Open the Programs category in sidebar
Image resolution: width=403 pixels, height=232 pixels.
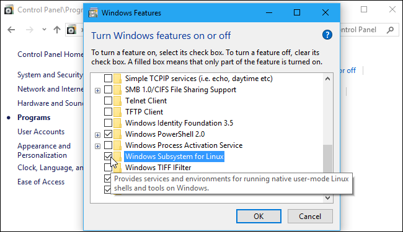click(34, 118)
